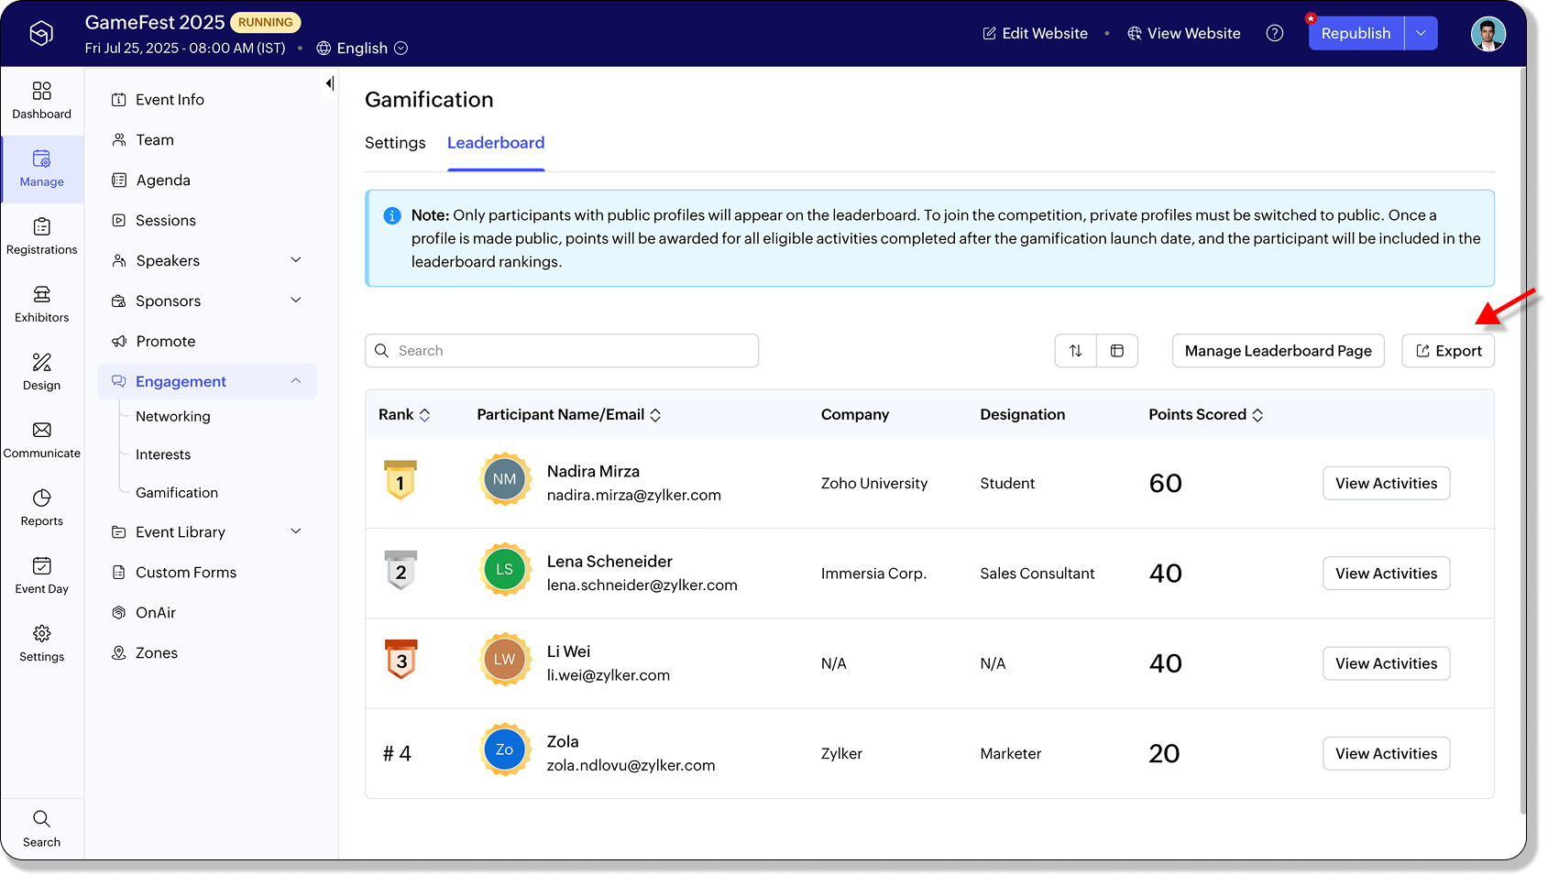
Task: Collapse the left navigation panel arrow
Action: [329, 83]
